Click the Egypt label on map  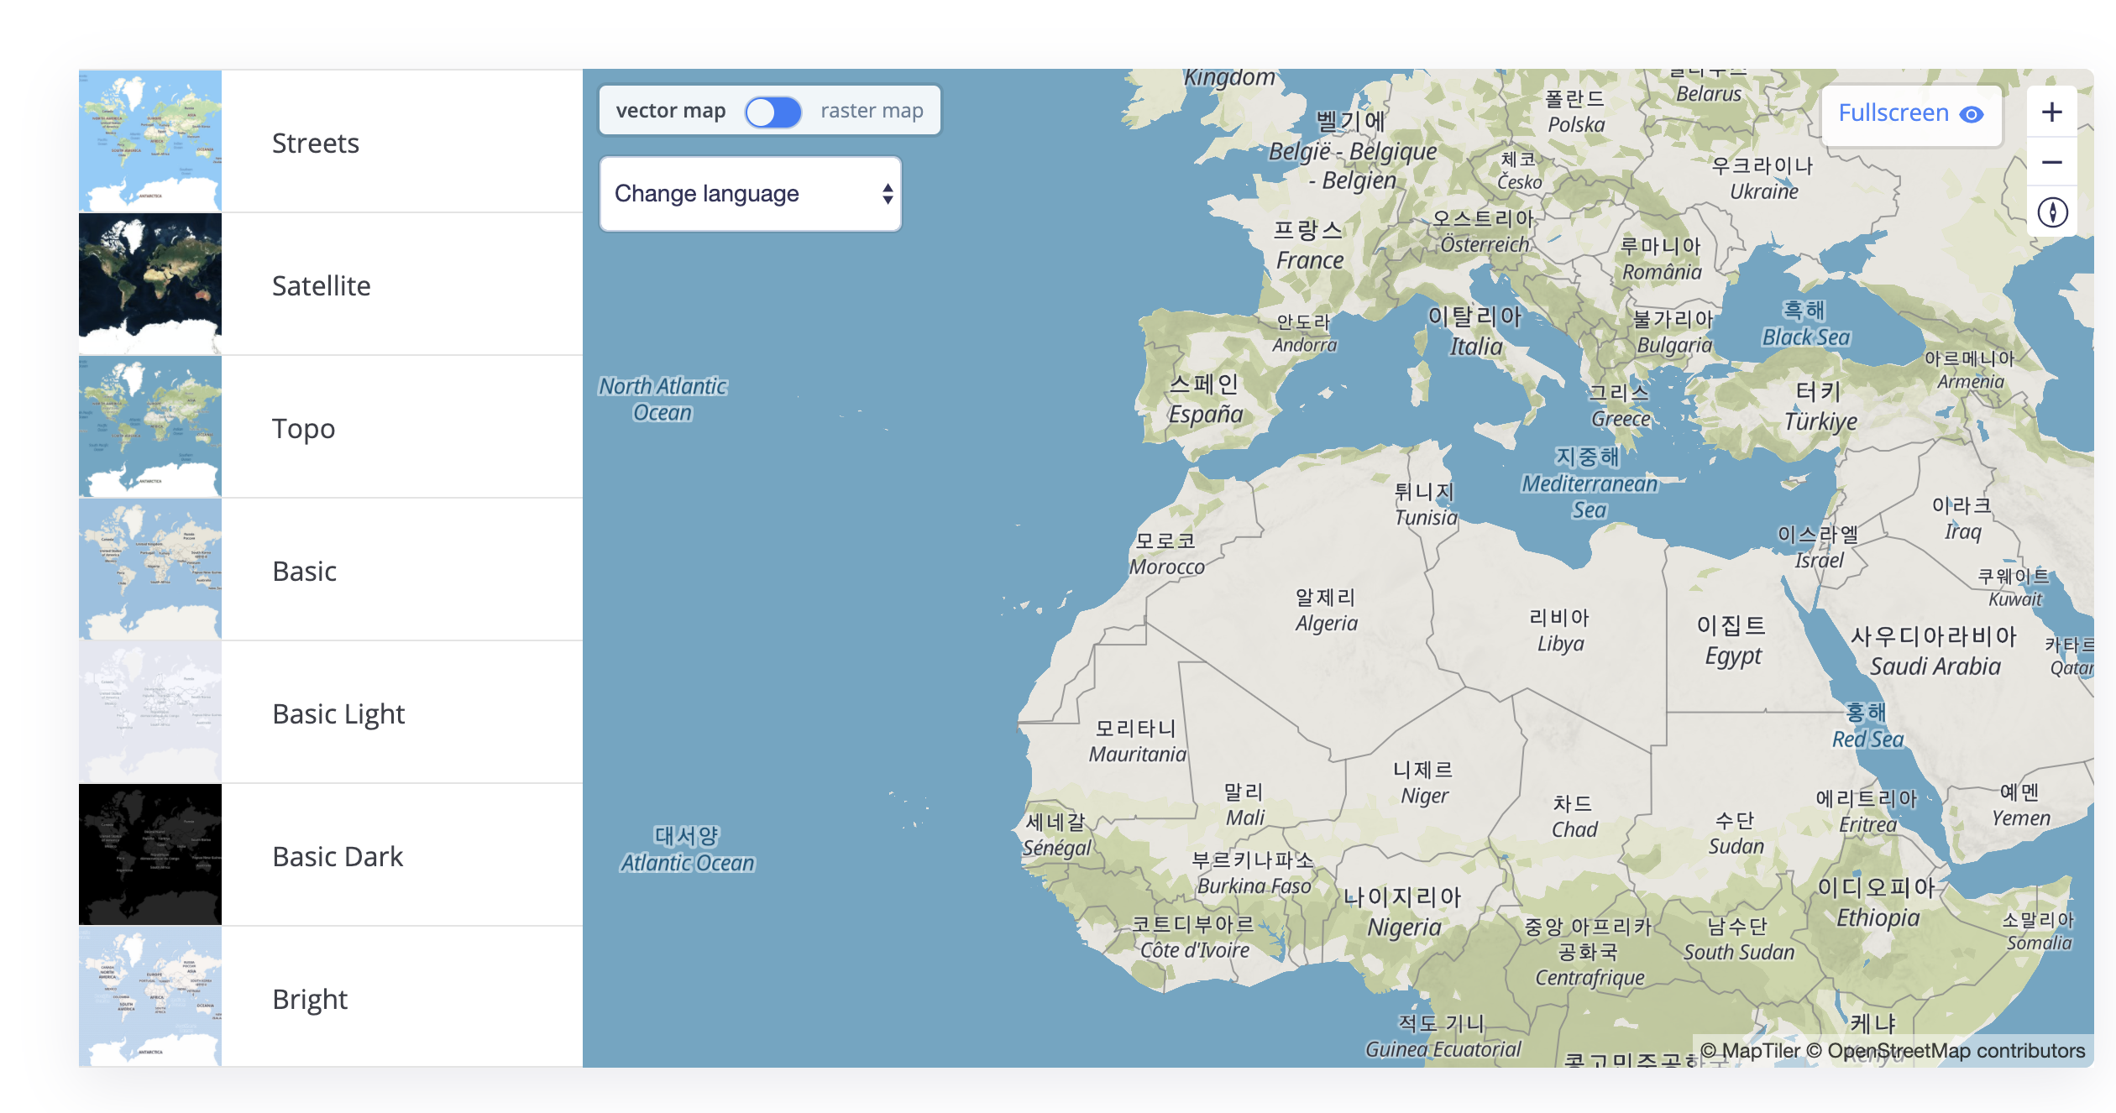[1732, 656]
